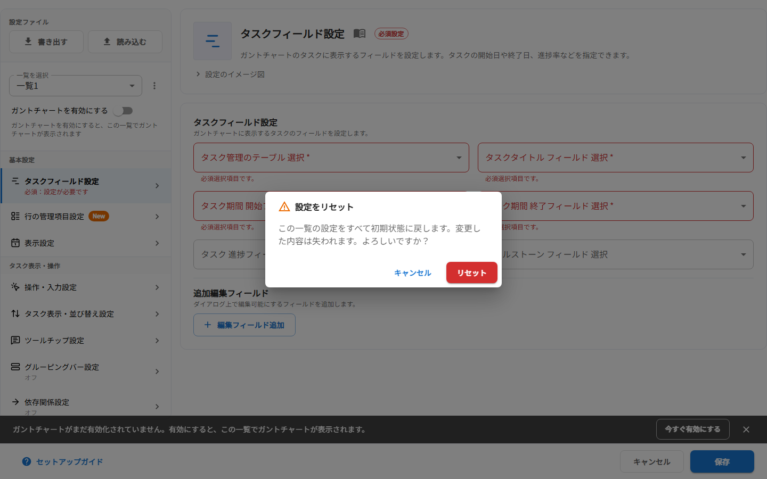Open タスクタイトル フィールド 選択 dropdown
Viewport: 767px width, 479px height.
click(616, 158)
